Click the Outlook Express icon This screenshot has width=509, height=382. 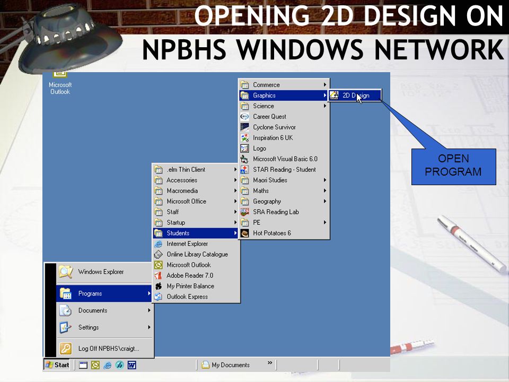click(x=158, y=297)
